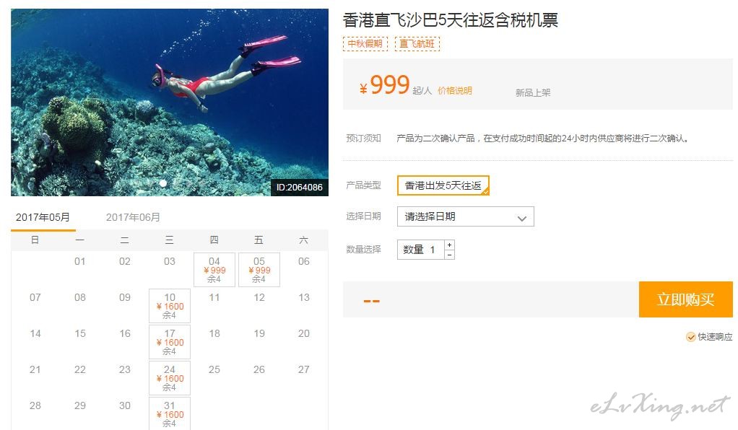Select May 05 priced at ¥999

259,270
